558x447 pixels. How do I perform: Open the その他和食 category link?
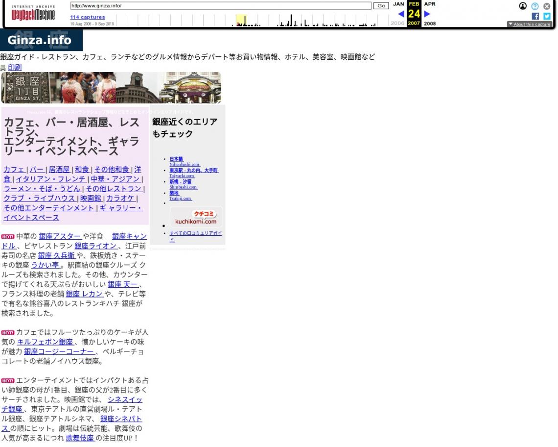(112, 170)
